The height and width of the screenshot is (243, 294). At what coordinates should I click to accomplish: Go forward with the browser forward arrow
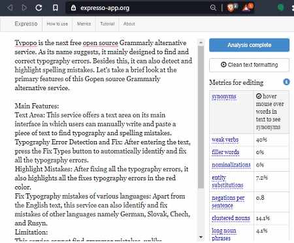pos(24,8)
